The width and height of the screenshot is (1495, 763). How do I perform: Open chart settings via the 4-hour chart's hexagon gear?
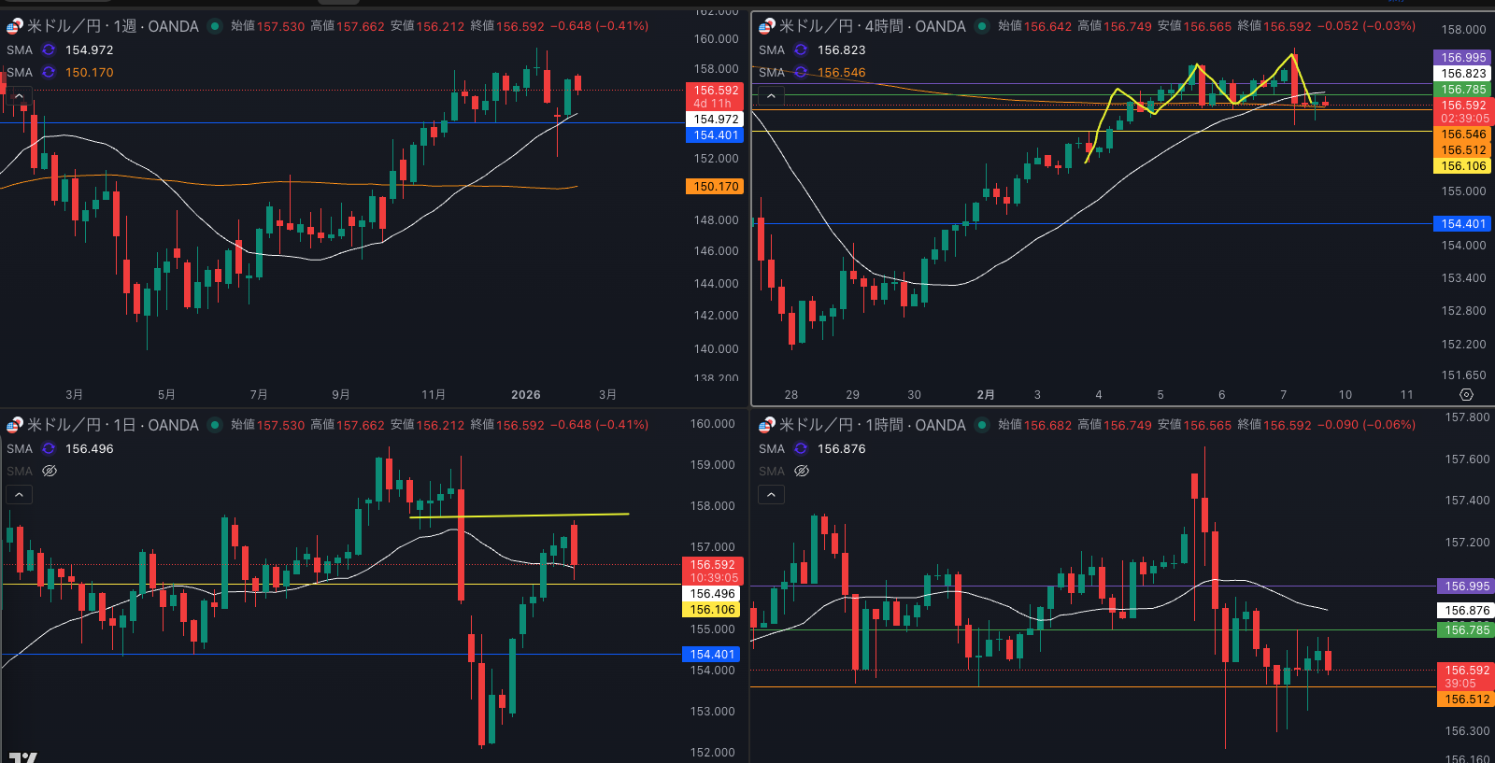tap(1466, 395)
